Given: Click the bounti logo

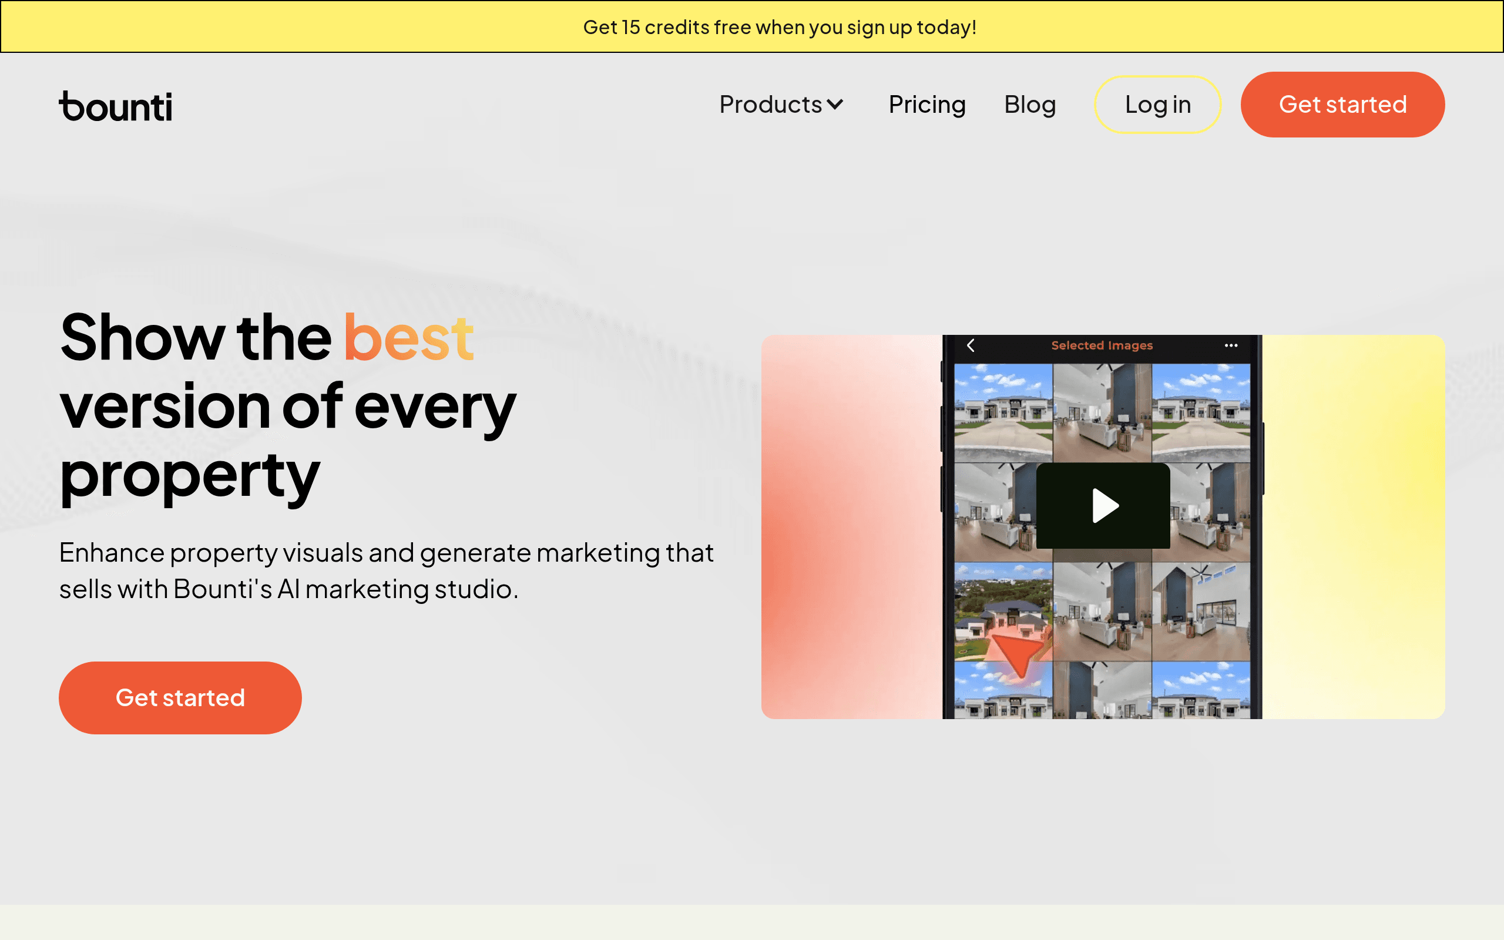Looking at the screenshot, I should [116, 106].
